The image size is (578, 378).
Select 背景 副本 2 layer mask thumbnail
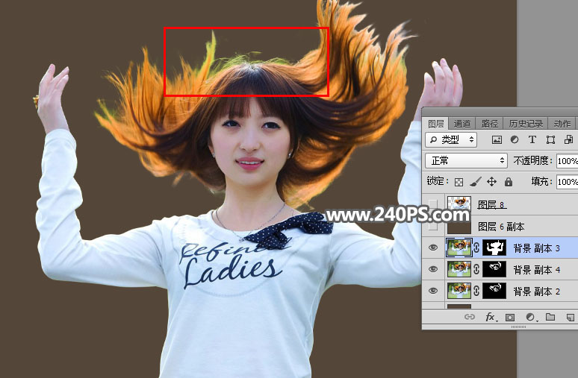pyautogui.click(x=494, y=291)
